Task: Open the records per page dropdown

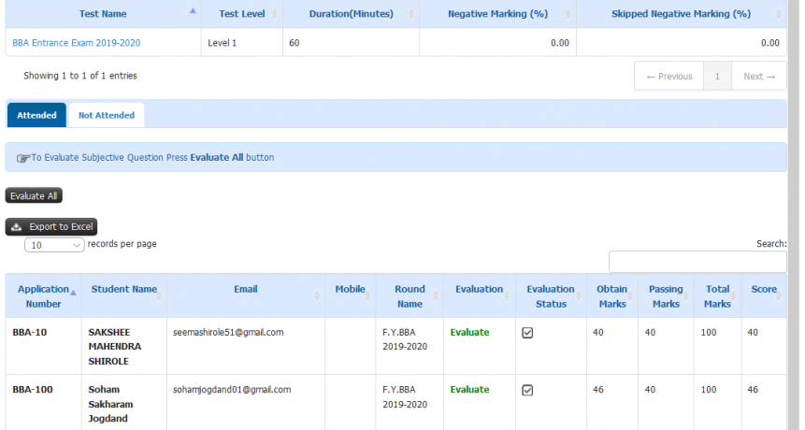Action: click(54, 245)
